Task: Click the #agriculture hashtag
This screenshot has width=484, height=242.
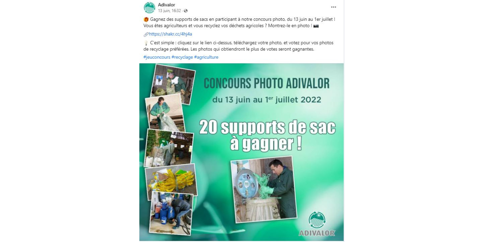Action: coord(206,57)
